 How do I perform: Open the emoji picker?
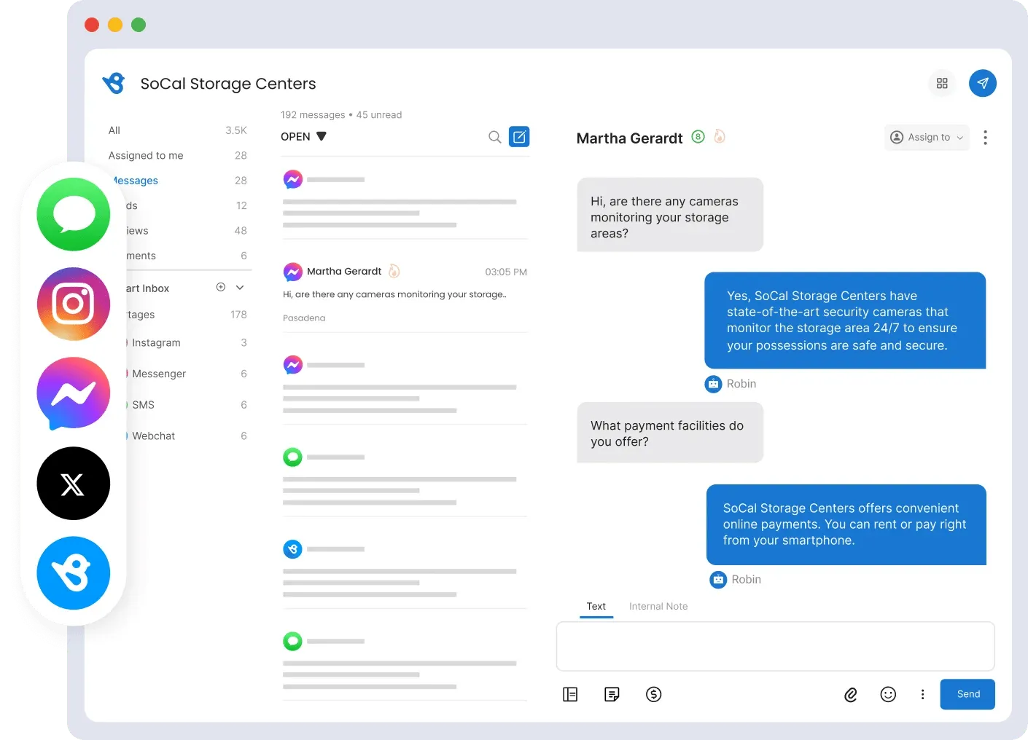[888, 694]
